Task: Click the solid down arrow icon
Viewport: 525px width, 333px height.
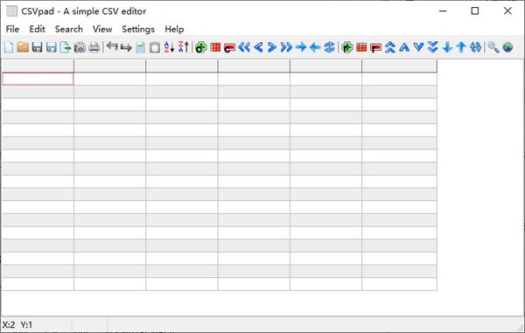Action: pyautogui.click(x=447, y=47)
